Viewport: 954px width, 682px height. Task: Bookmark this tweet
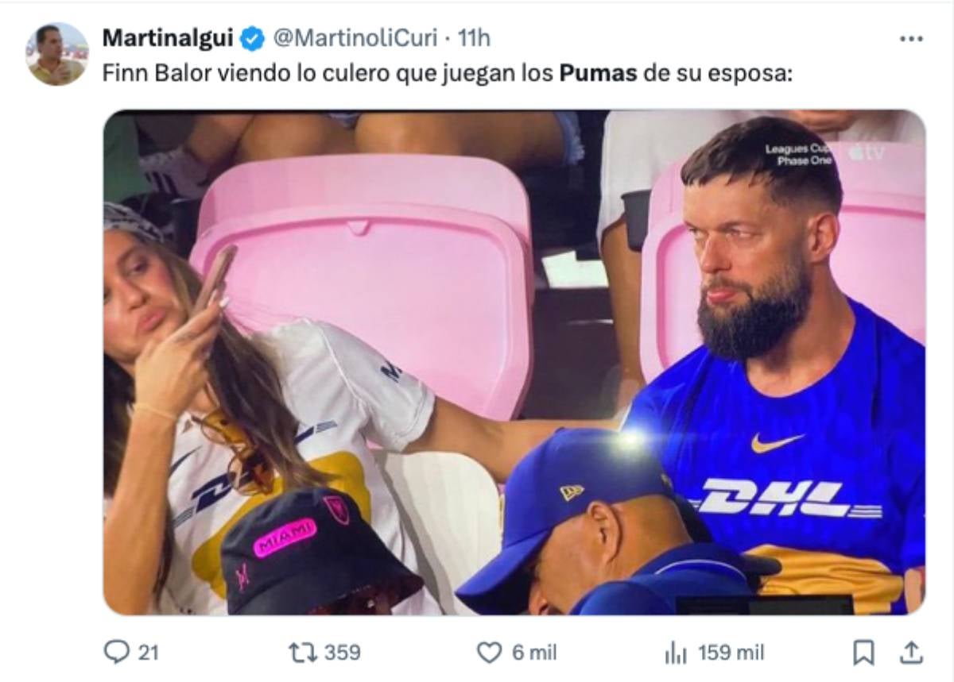tap(863, 653)
